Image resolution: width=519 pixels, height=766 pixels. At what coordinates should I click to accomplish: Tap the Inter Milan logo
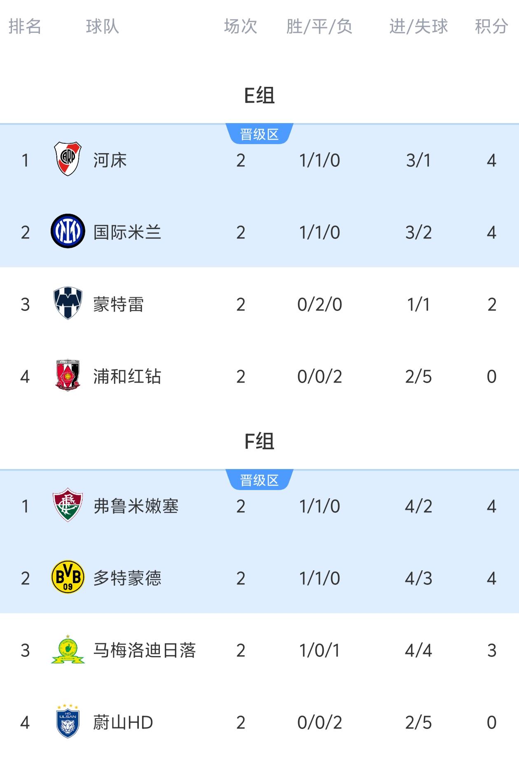pyautogui.click(x=68, y=231)
